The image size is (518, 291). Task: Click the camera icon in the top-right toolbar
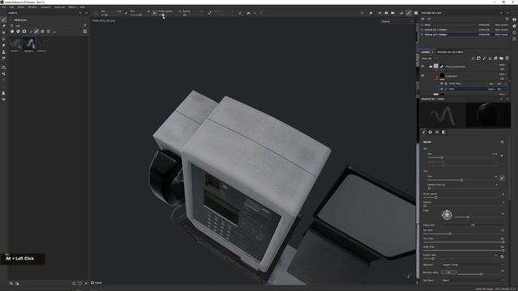(393, 13)
